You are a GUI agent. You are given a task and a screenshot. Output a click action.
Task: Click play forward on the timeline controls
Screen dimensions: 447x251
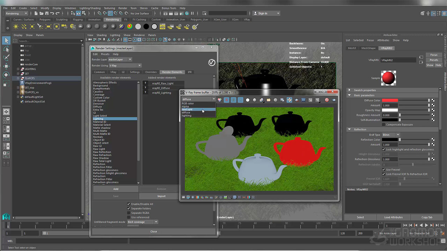click(x=426, y=226)
